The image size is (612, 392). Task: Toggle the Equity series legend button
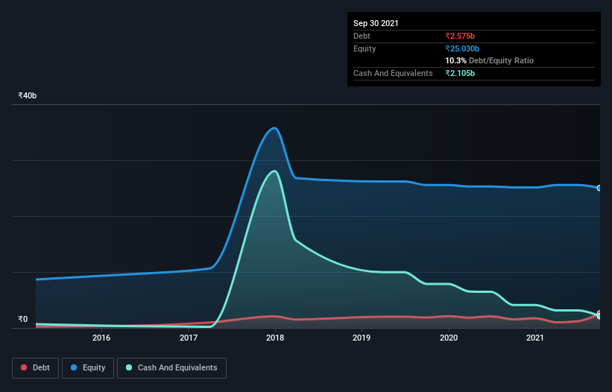pos(88,368)
